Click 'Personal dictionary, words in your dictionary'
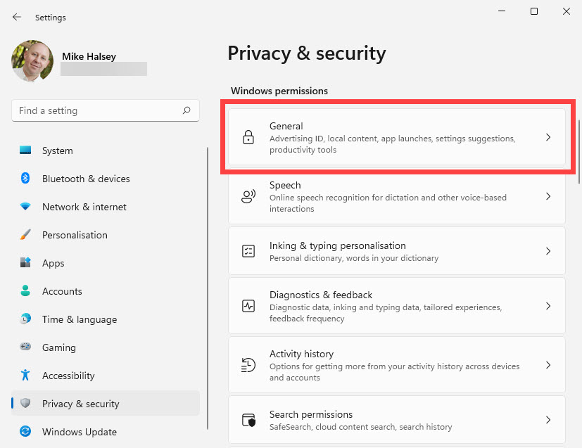The width and height of the screenshot is (582, 448). coord(354,258)
